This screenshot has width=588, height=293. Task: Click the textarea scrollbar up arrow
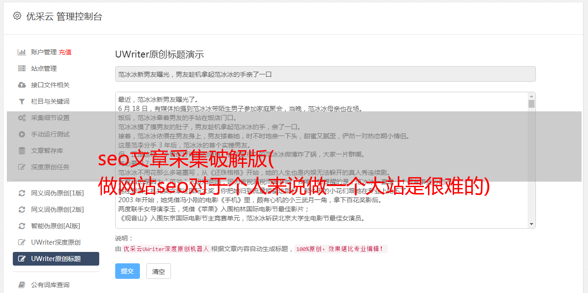[531, 96]
